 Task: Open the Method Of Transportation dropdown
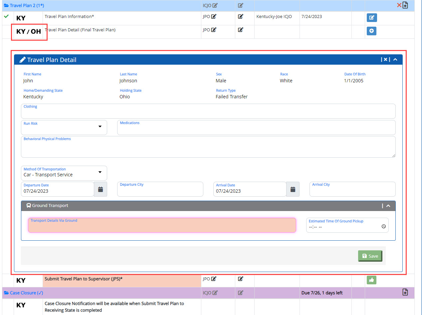pyautogui.click(x=64, y=173)
